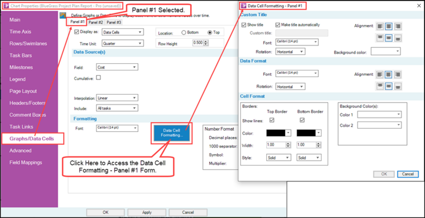Screen dimensions: 425x218
Task: Center Data Format text horizontally
Action: pyautogui.click(x=389, y=74)
